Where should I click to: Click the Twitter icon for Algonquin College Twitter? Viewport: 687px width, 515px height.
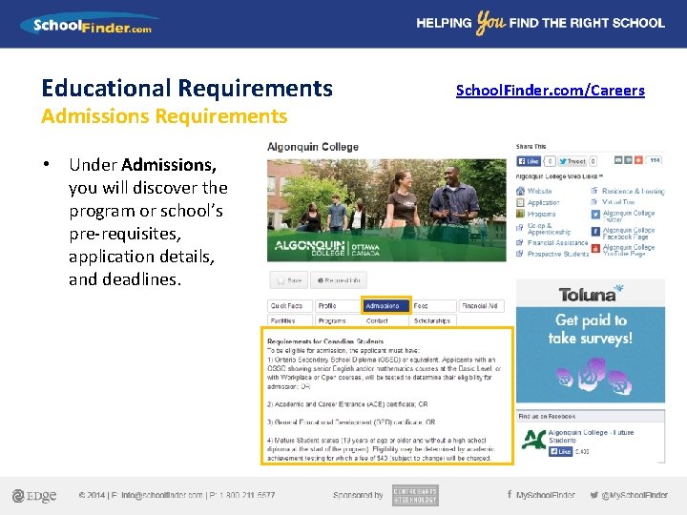coord(595,215)
